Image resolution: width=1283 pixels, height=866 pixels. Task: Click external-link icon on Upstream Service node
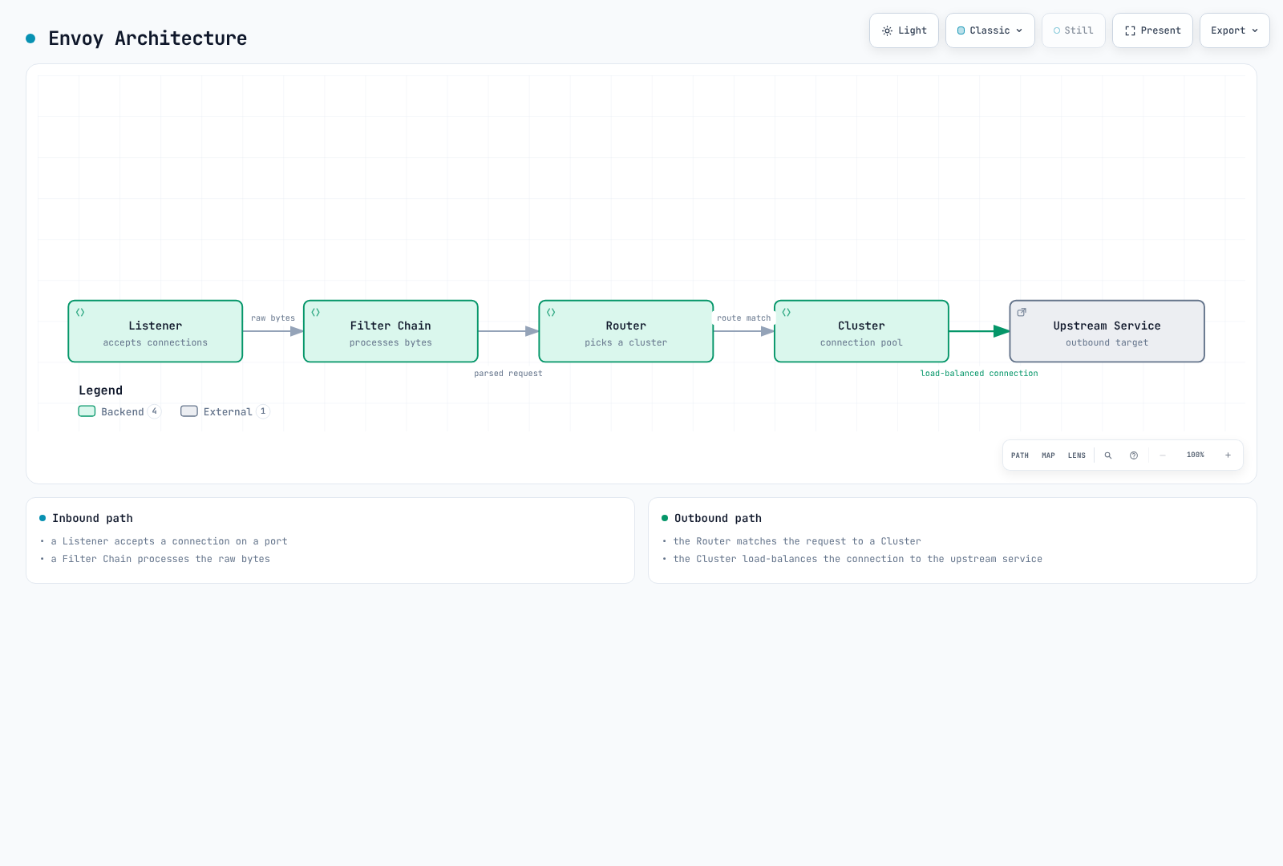(1022, 313)
